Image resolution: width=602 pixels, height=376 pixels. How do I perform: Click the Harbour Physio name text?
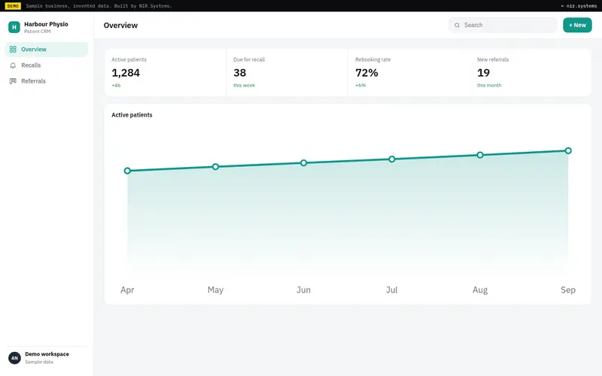[46, 24]
